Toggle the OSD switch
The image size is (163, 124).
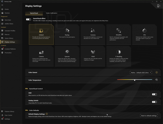click(x=154, y=94)
